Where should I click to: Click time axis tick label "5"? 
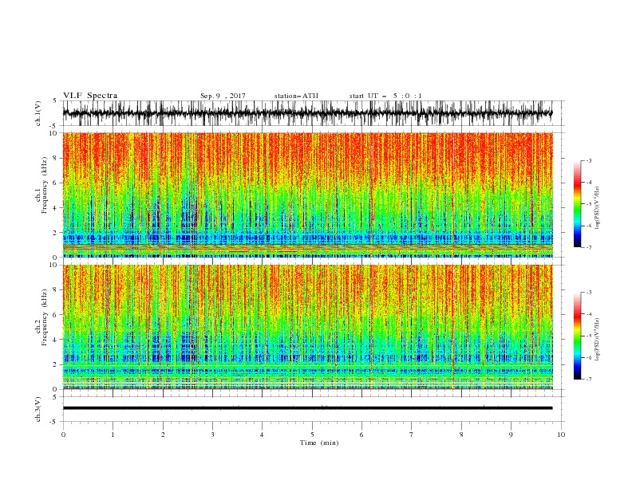(312, 435)
